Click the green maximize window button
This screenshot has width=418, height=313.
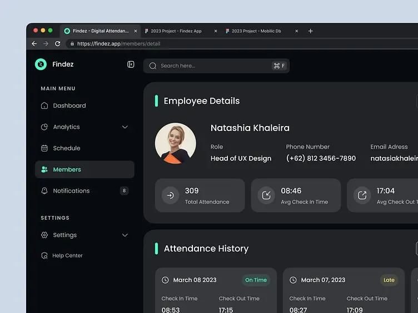click(51, 31)
